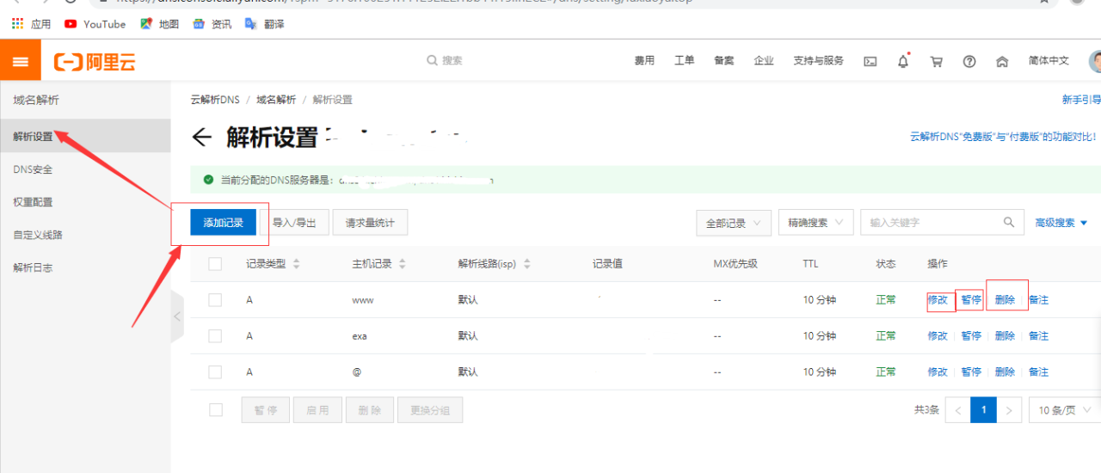Image resolution: width=1101 pixels, height=473 pixels.
Task: Check the www record row checkbox
Action: tap(215, 300)
